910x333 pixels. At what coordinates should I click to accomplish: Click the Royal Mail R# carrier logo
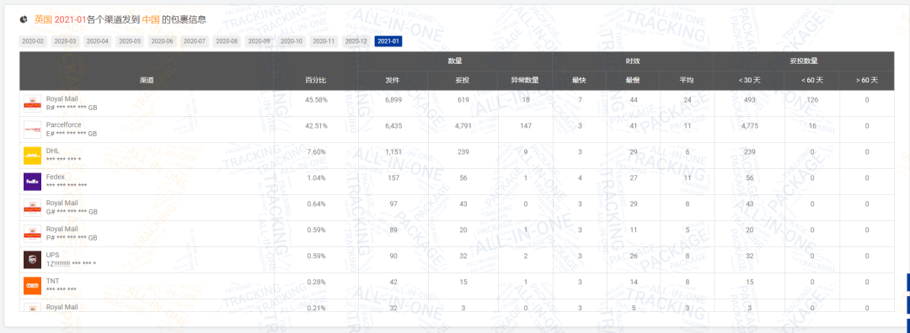click(x=33, y=103)
